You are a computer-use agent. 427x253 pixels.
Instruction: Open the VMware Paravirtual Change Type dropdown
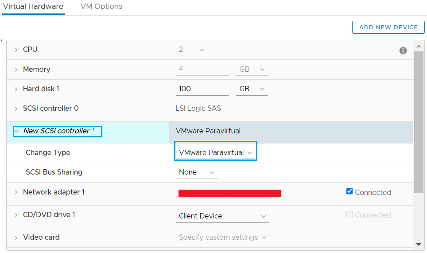click(216, 153)
